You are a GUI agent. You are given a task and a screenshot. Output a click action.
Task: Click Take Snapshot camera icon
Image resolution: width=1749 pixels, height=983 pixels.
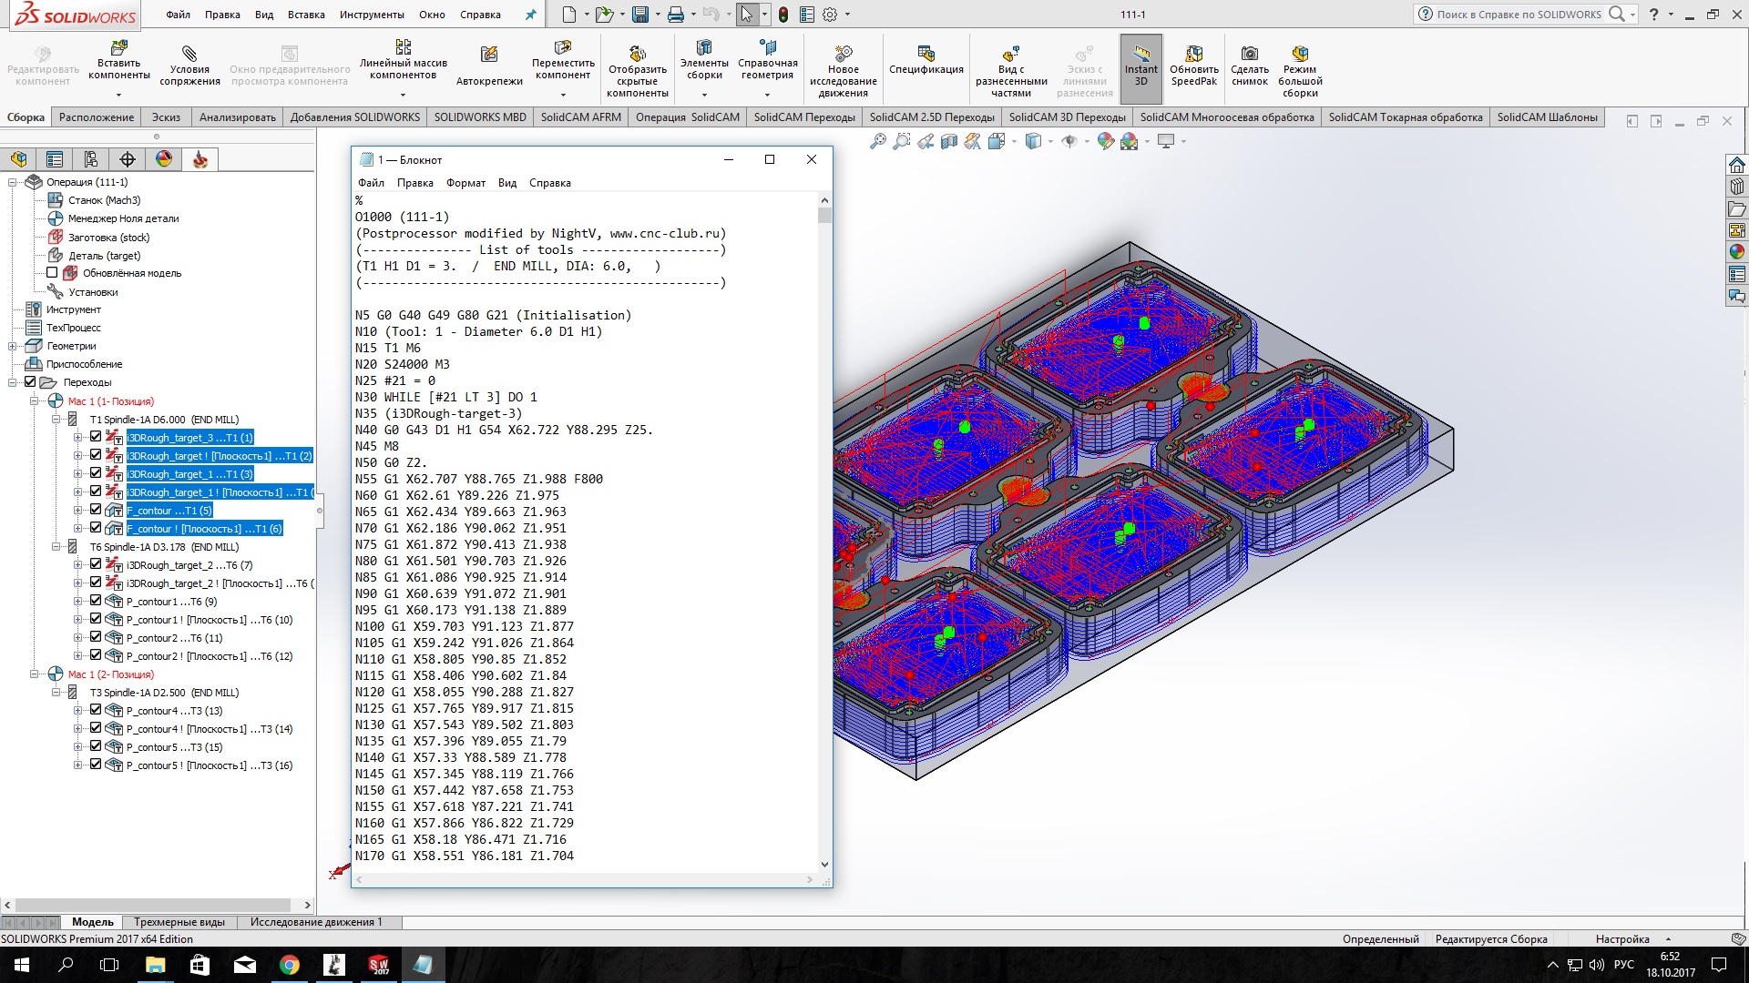point(1249,54)
